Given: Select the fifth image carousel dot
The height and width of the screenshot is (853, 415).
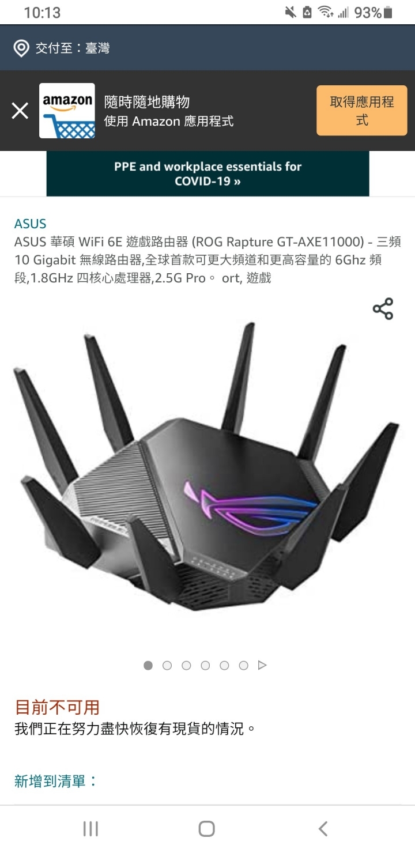Looking at the screenshot, I should tap(224, 665).
